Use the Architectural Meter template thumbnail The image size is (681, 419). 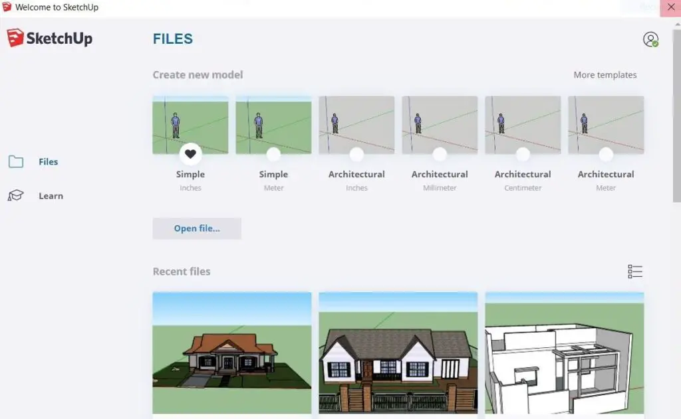click(606, 125)
